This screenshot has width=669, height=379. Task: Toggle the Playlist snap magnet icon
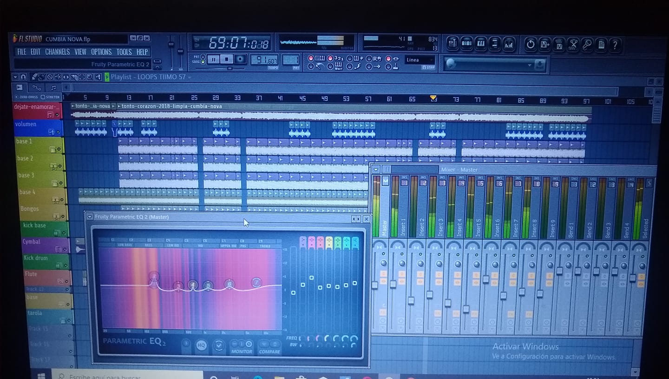click(x=23, y=77)
